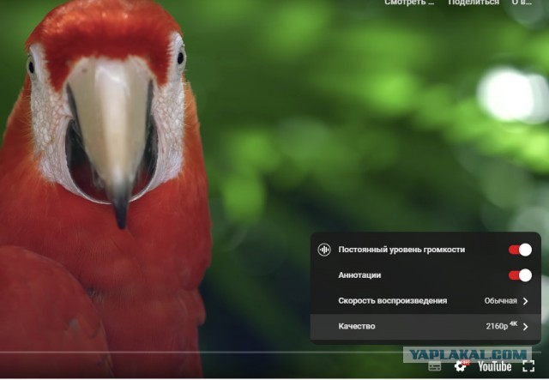The height and width of the screenshot is (380, 549).
Task: Toggle the stable volume switch off
Action: click(520, 250)
